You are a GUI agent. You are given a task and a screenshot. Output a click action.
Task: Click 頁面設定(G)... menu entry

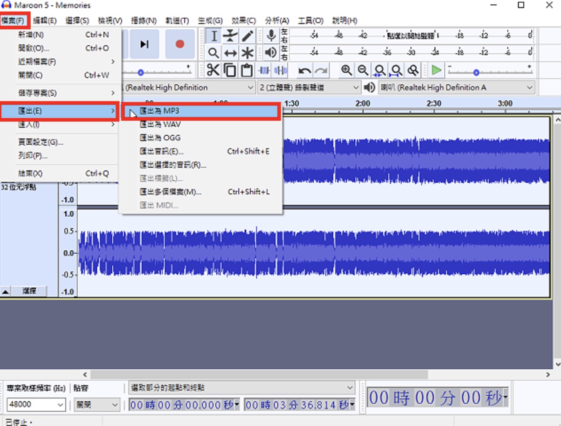coord(60,142)
